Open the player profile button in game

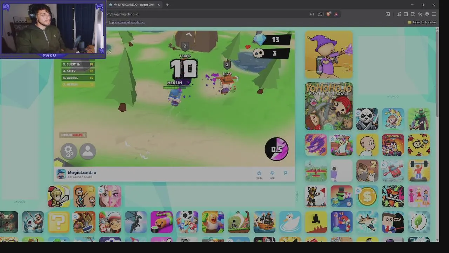click(88, 151)
